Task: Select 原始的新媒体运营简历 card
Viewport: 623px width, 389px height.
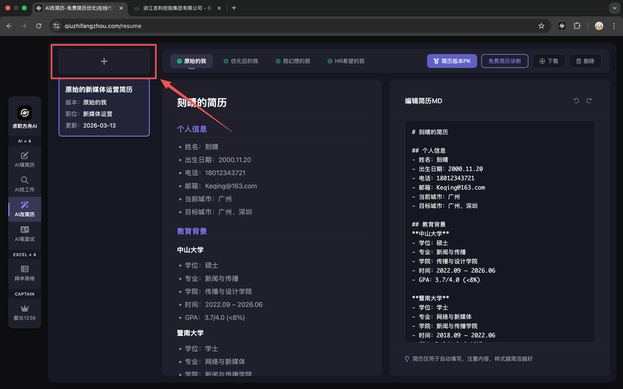Action: [x=104, y=107]
